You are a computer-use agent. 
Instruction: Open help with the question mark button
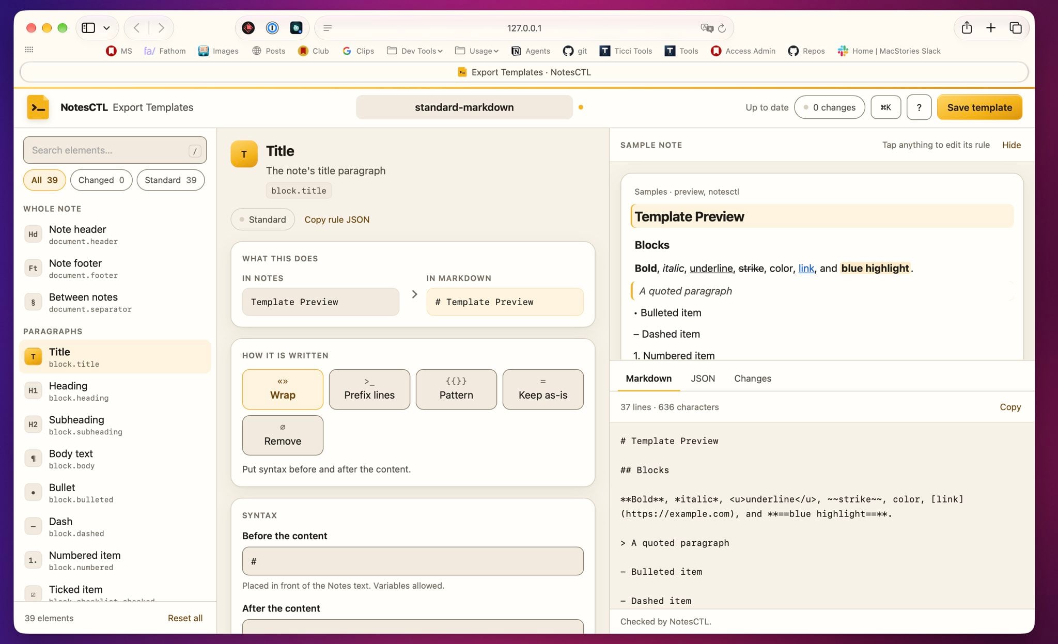pos(919,107)
